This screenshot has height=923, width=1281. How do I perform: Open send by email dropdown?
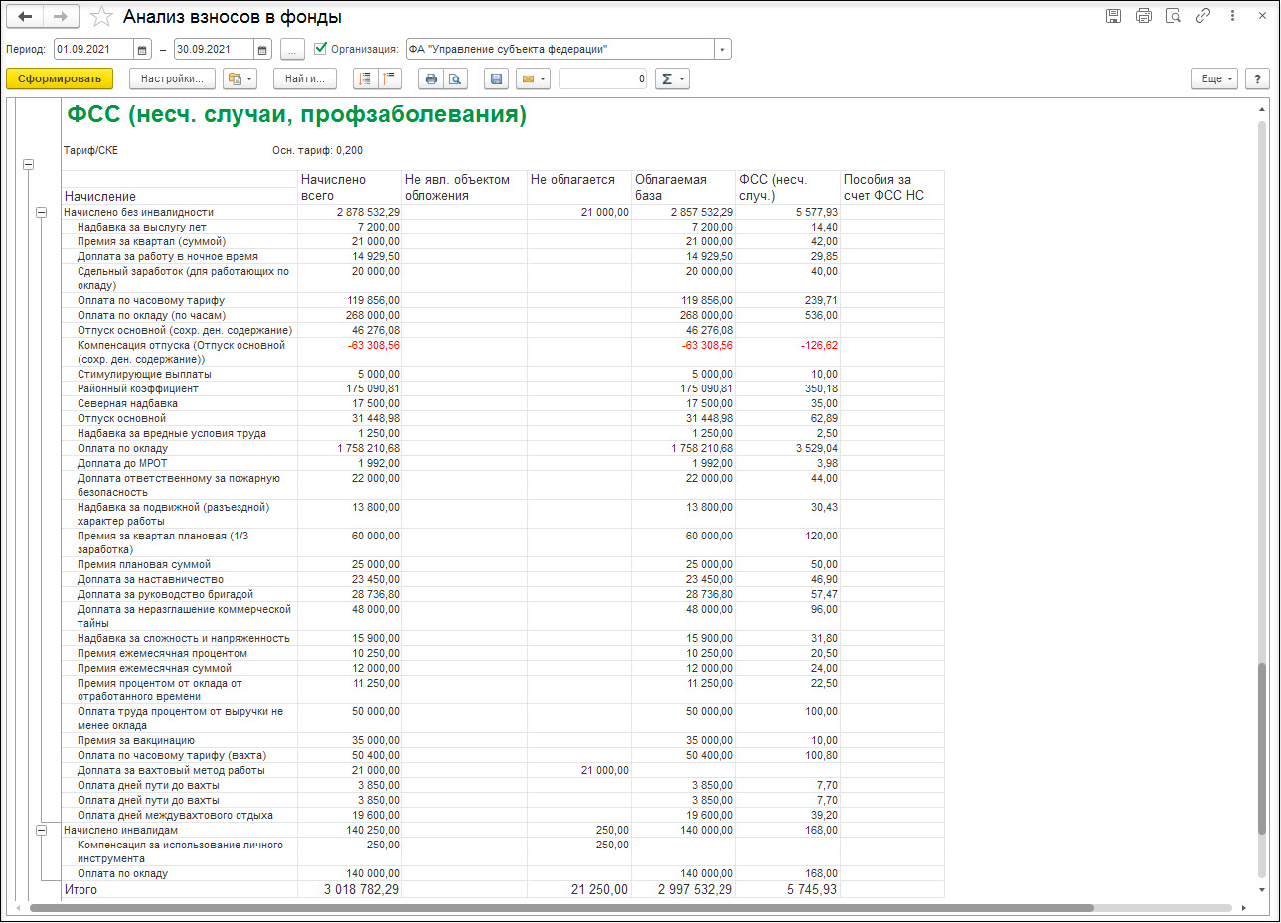(x=533, y=78)
